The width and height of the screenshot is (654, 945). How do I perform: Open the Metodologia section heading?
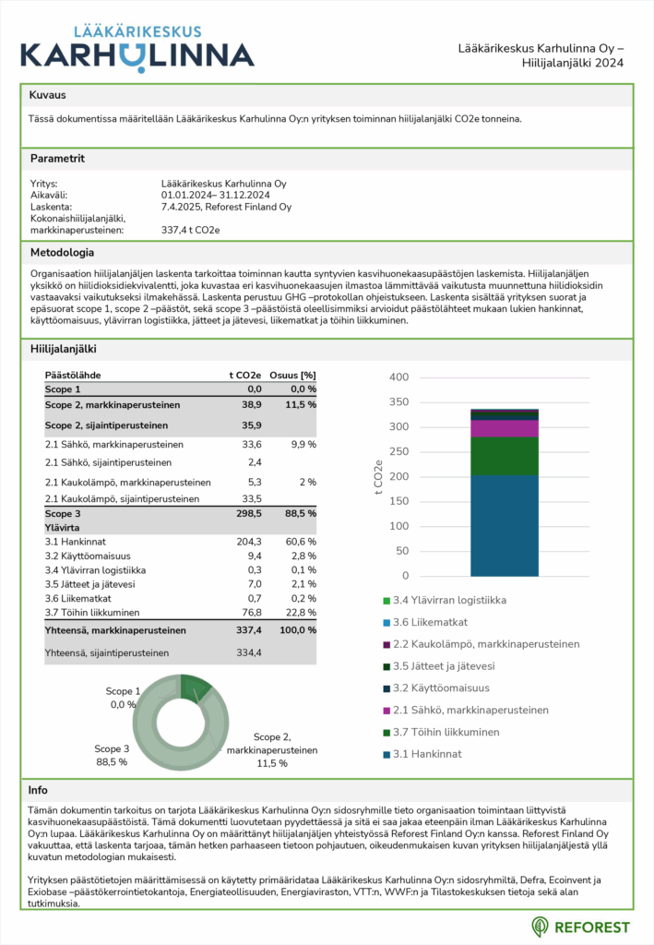click(x=62, y=252)
